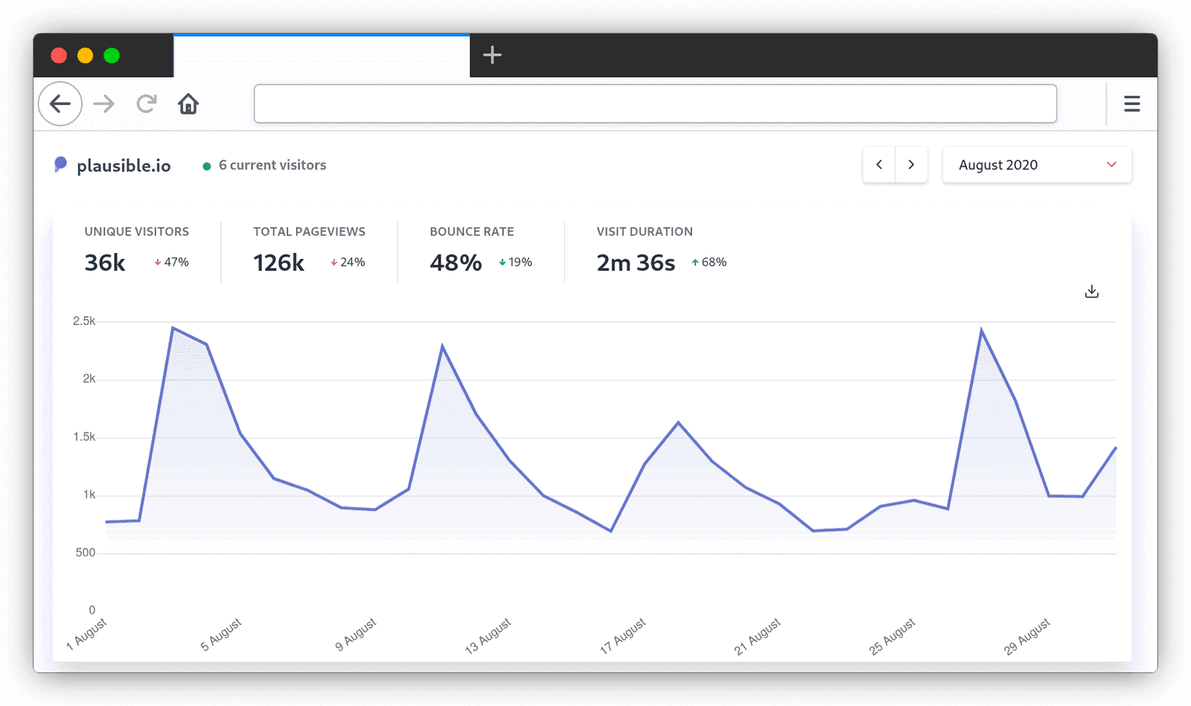The width and height of the screenshot is (1191, 706).
Task: Click inside the browser address bar
Action: tap(655, 104)
